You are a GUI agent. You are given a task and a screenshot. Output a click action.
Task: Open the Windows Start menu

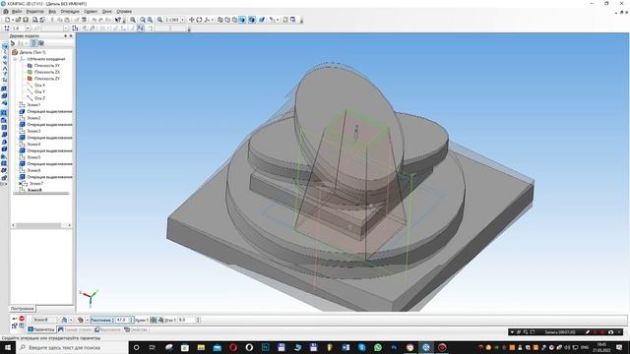pyautogui.click(x=7, y=347)
